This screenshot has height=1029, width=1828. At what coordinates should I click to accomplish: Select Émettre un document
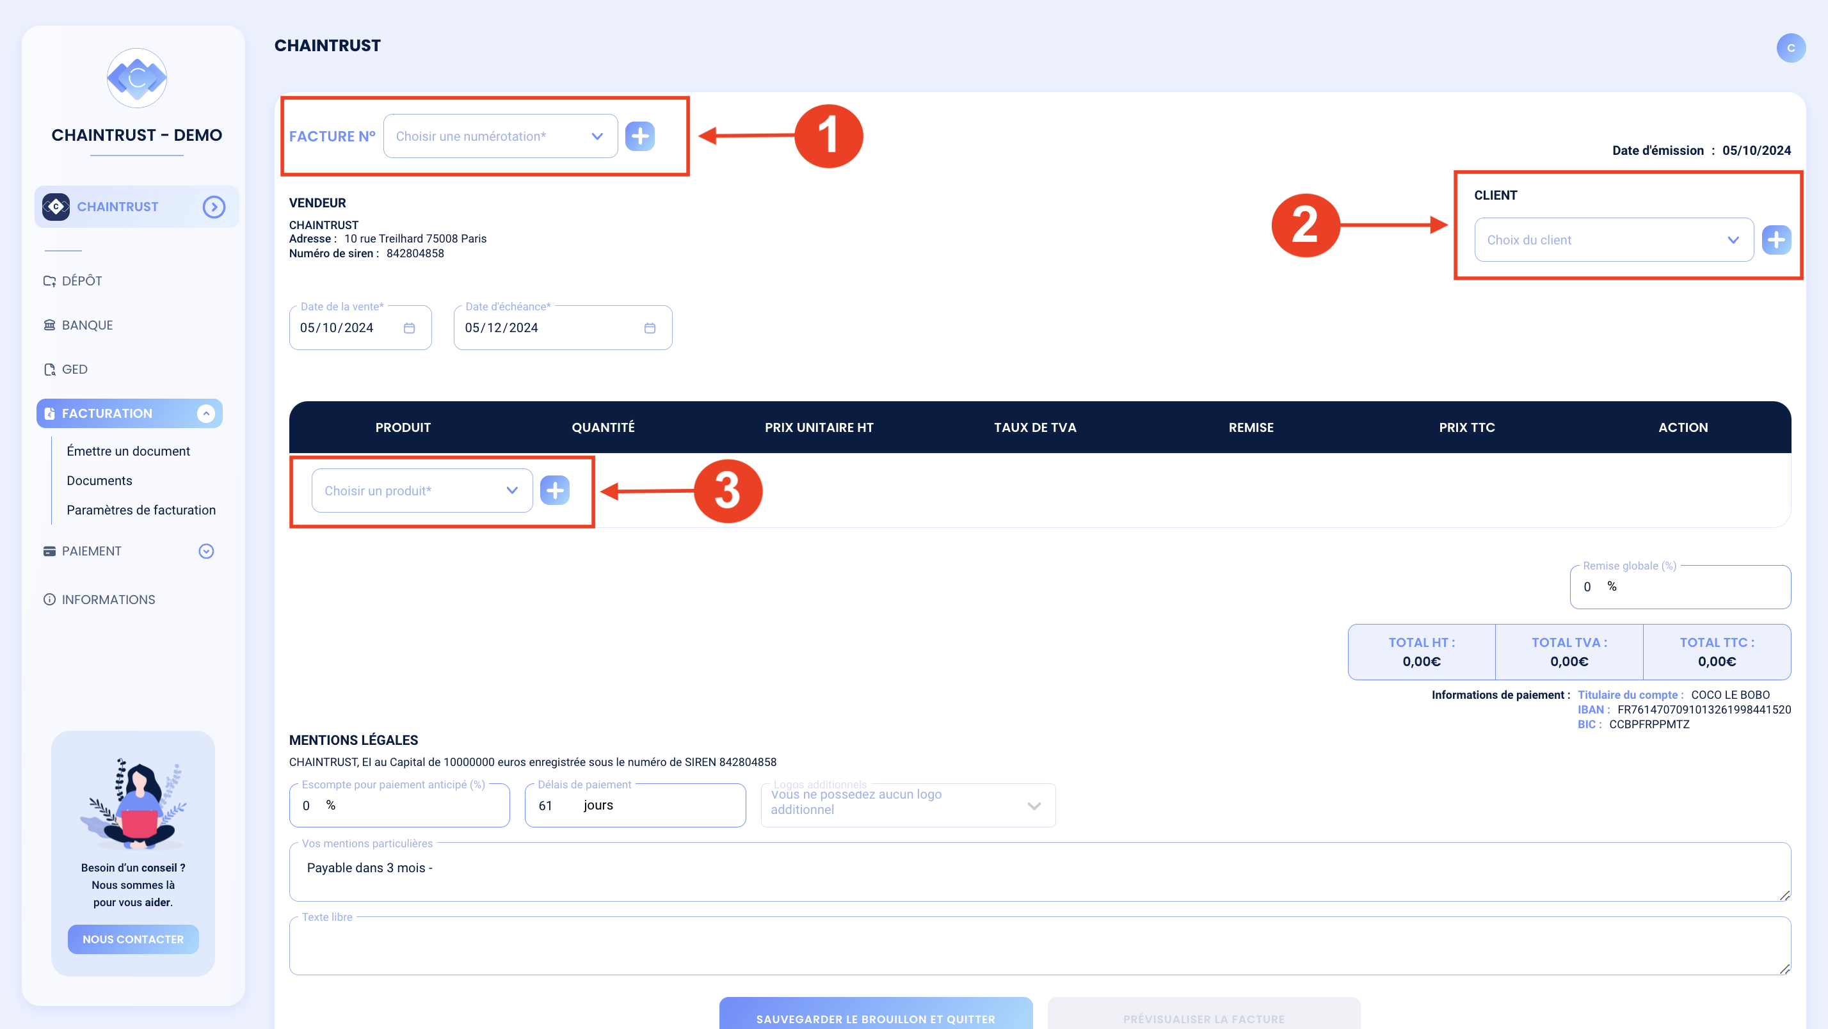[x=129, y=451]
